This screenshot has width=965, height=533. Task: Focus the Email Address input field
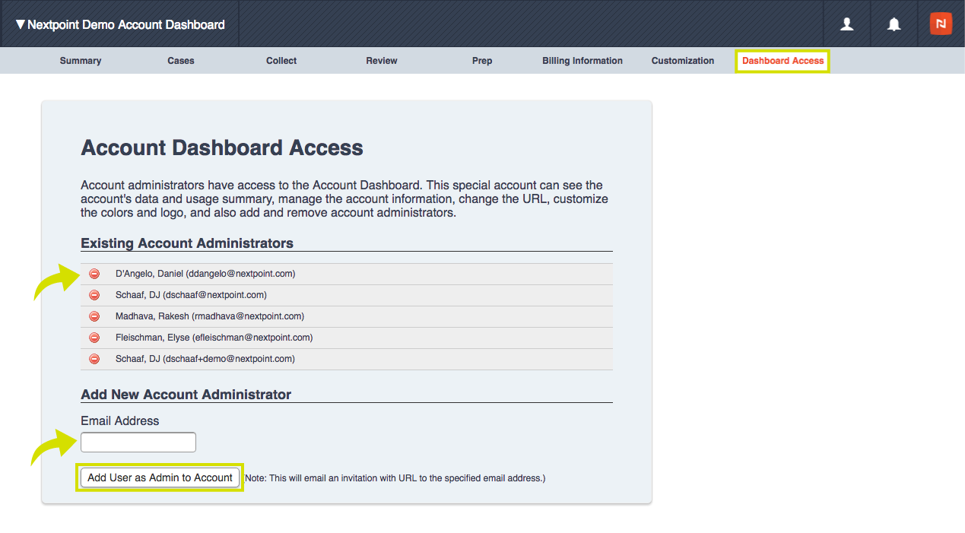click(138, 442)
